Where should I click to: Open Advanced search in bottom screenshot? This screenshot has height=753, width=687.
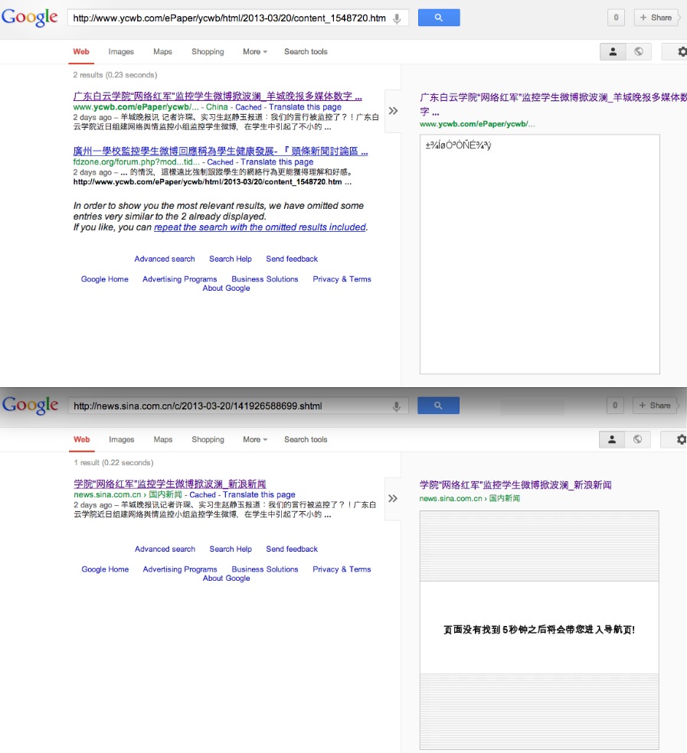165,549
